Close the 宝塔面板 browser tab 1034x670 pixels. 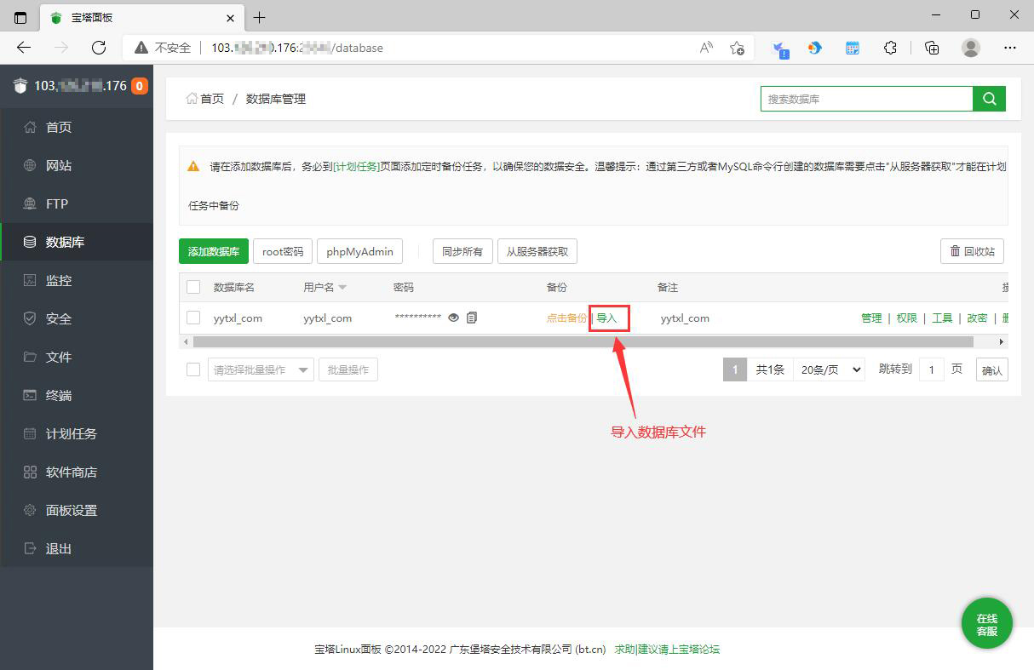click(x=230, y=17)
